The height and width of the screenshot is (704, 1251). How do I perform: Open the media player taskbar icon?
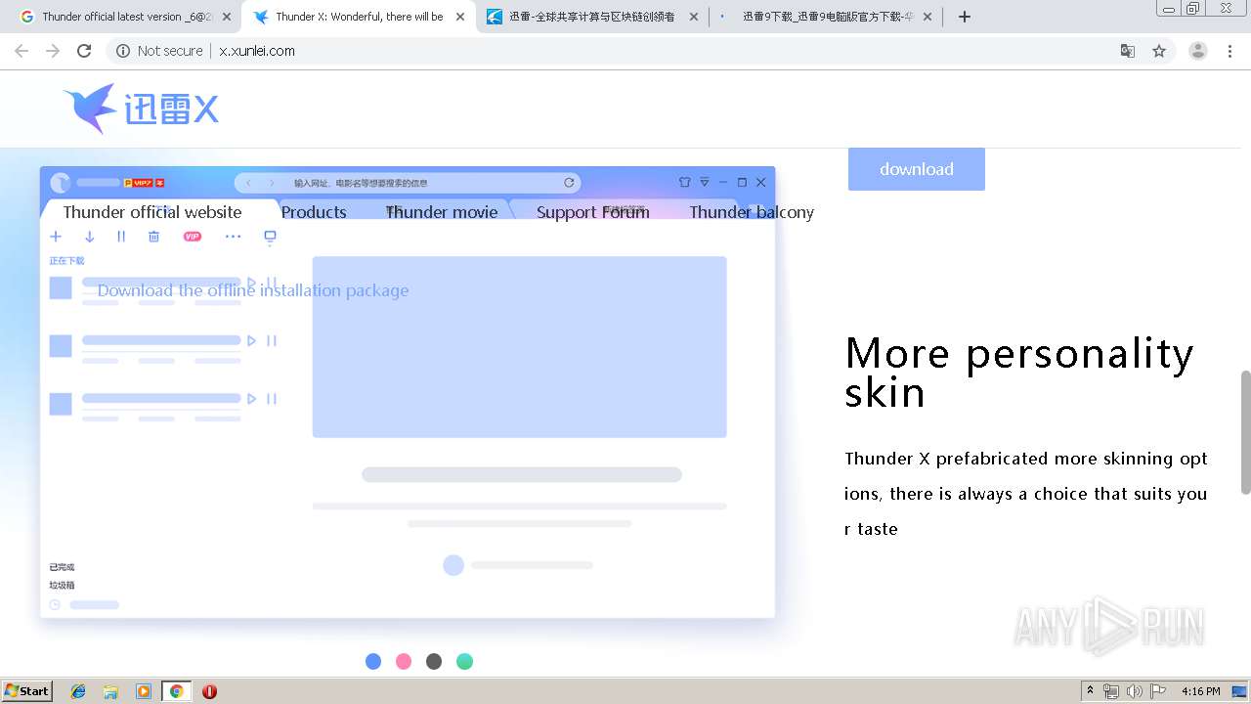pos(144,691)
